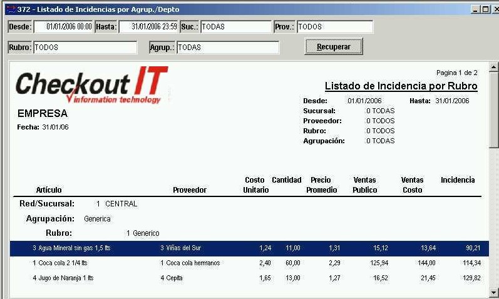Click the Proveedor column header
The image size is (499, 299).
pyautogui.click(x=189, y=190)
